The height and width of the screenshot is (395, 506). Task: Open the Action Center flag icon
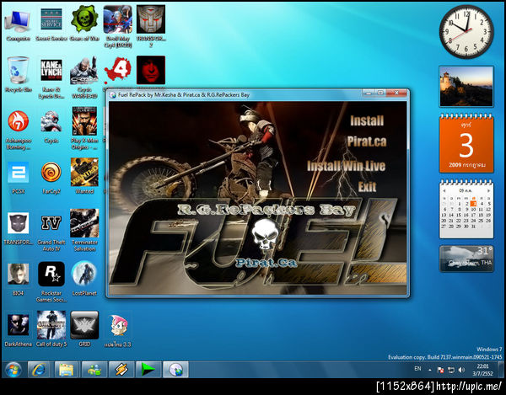tap(440, 370)
